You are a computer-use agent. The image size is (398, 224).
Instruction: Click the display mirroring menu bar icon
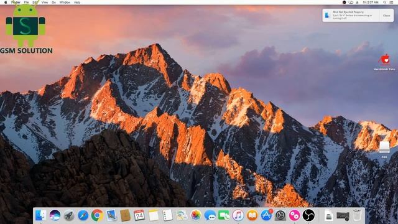click(x=351, y=2)
